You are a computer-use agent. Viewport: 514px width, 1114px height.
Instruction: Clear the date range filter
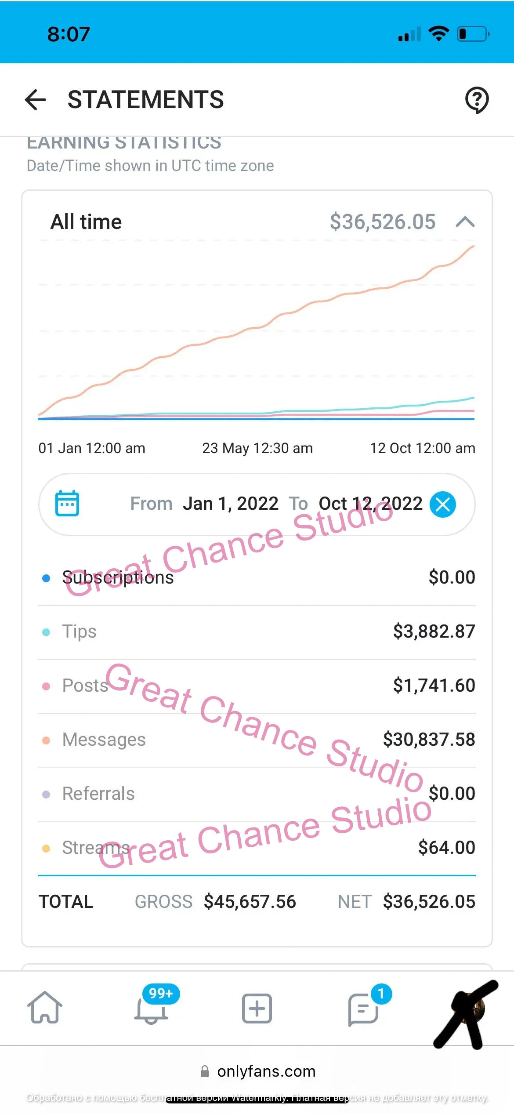tap(443, 504)
